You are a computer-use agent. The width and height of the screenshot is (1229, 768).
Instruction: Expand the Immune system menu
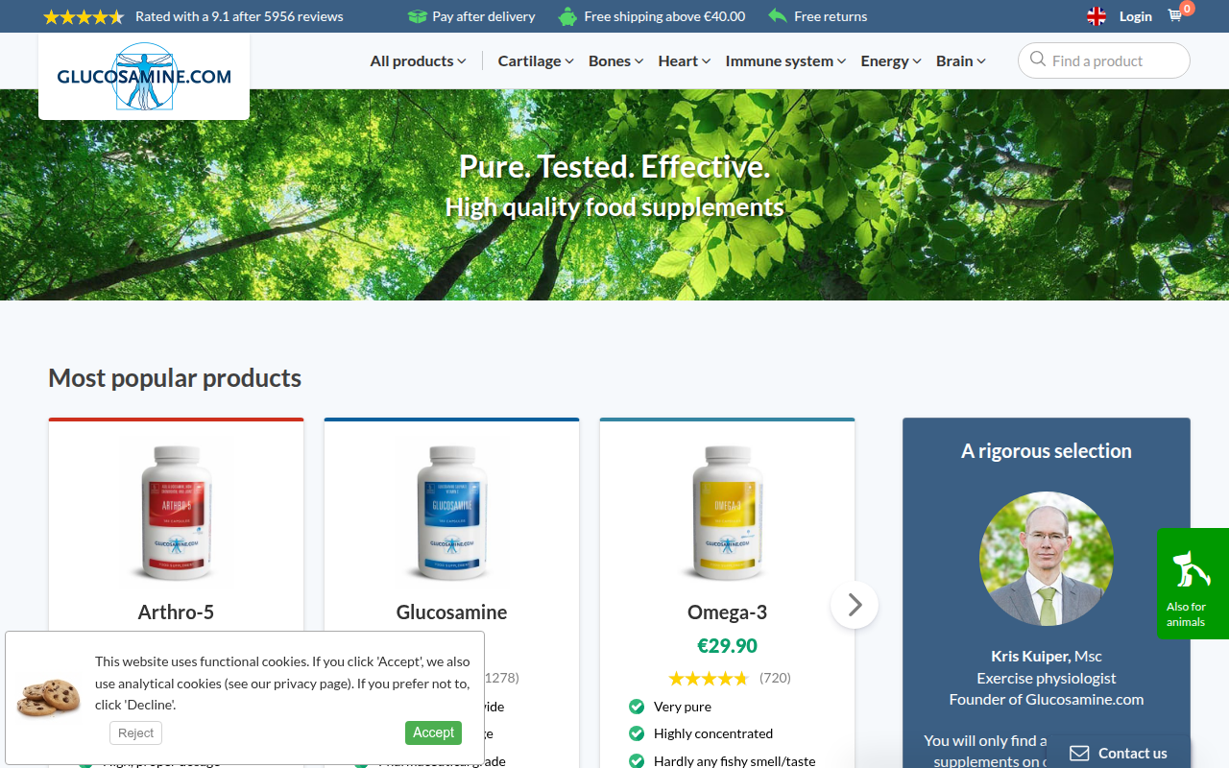pos(785,60)
